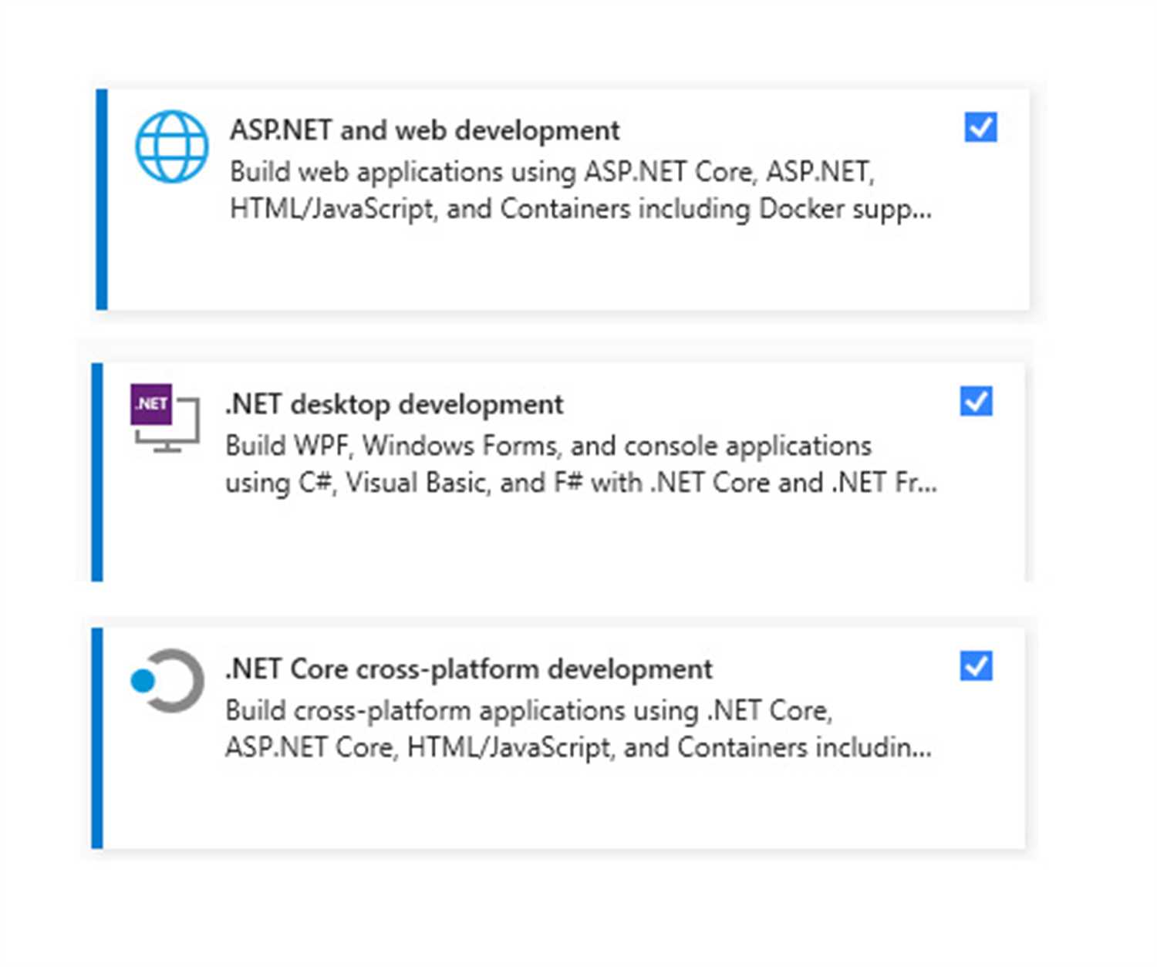Screen dimensions: 1157x967
Task: Select the 'ASP.NET and web development' title
Action: (424, 130)
